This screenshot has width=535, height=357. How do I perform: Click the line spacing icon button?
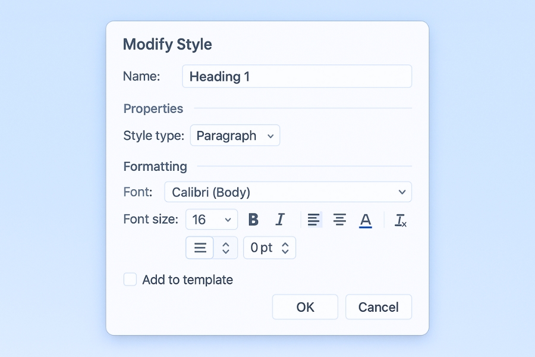click(200, 248)
